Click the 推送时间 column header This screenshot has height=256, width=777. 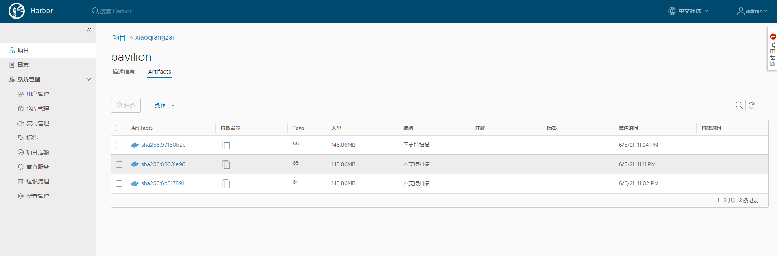[x=629, y=128]
